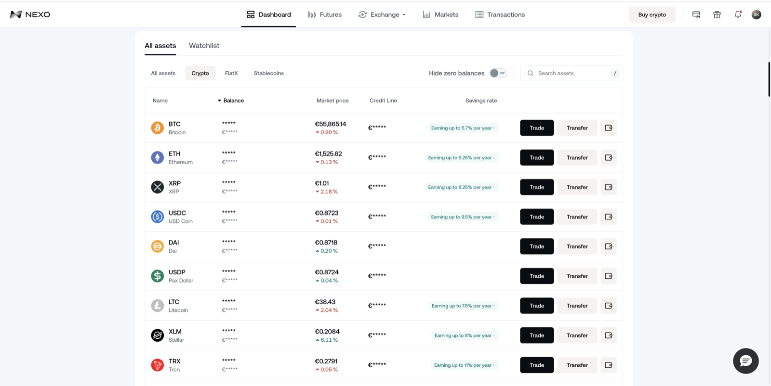
Task: Select the All assets main tab
Action: [x=160, y=46]
